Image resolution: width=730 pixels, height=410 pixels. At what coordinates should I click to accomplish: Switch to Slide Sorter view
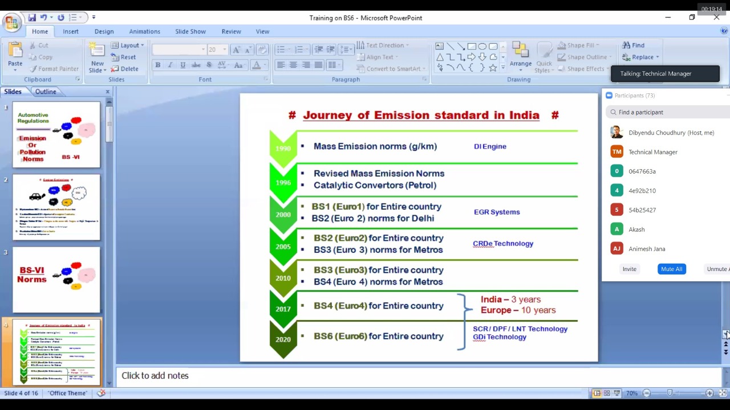coord(607,393)
